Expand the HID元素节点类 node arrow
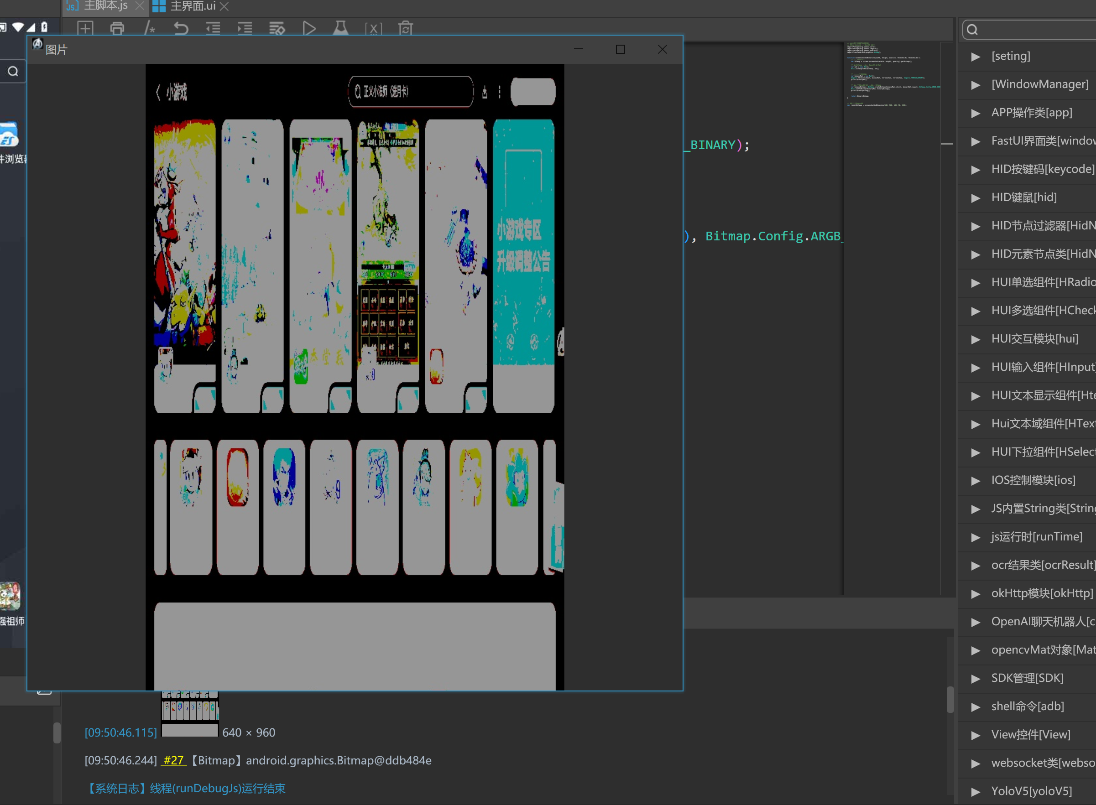Screen dimensions: 1096x805 [975, 254]
